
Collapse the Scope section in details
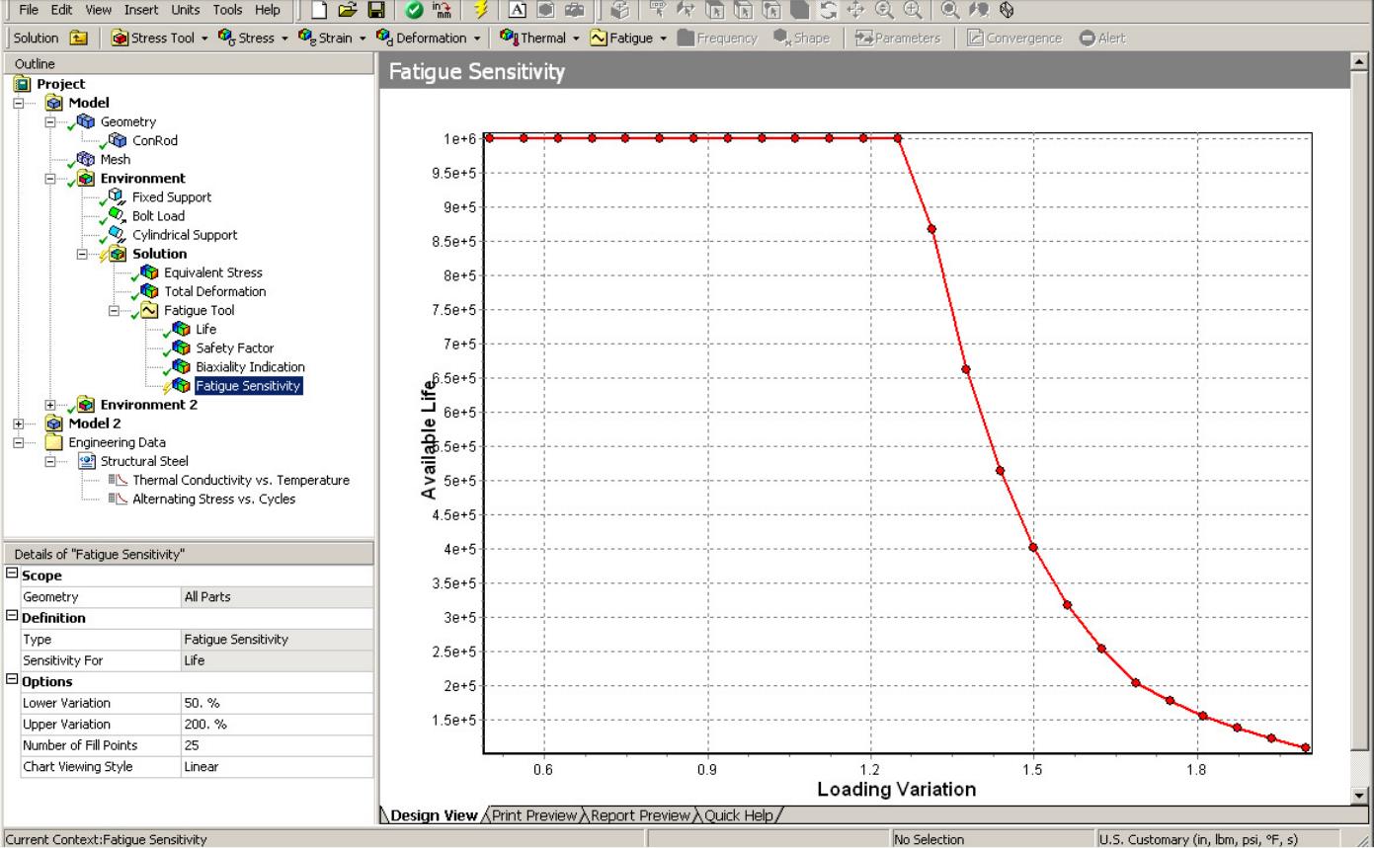[12, 575]
